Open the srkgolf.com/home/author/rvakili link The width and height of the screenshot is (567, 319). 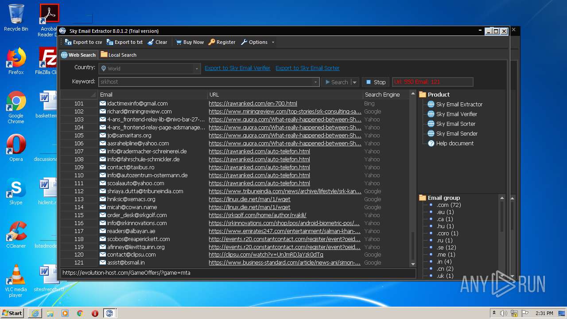pyautogui.click(x=257, y=215)
